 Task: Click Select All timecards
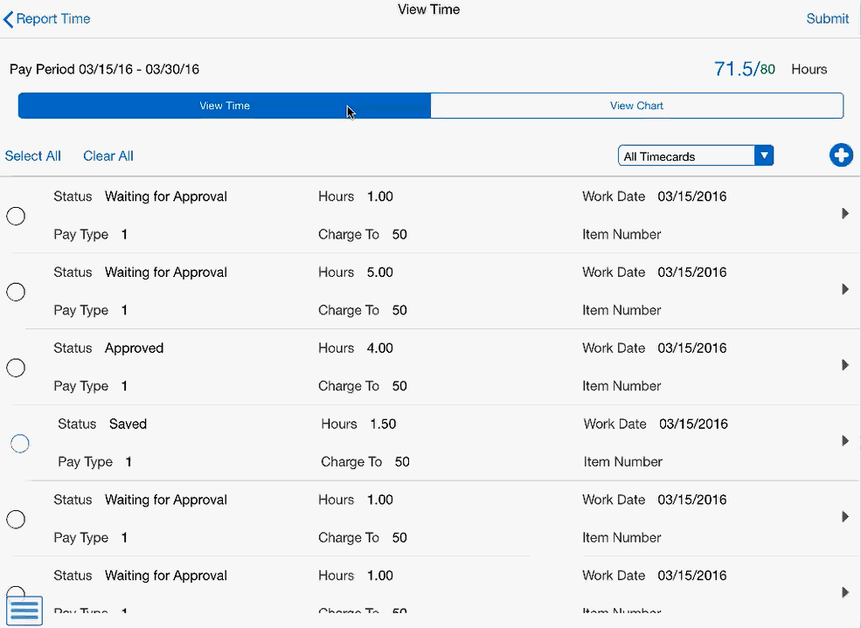click(33, 156)
